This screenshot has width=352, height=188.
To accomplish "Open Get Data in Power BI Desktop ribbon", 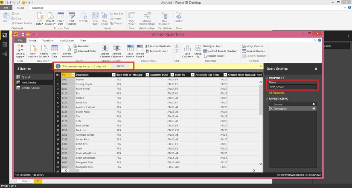I will (40, 19).
